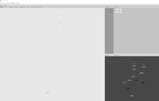Select the light-blue node with the white corner
The width and height of the screenshot is (159, 101).
(x=142, y=73)
